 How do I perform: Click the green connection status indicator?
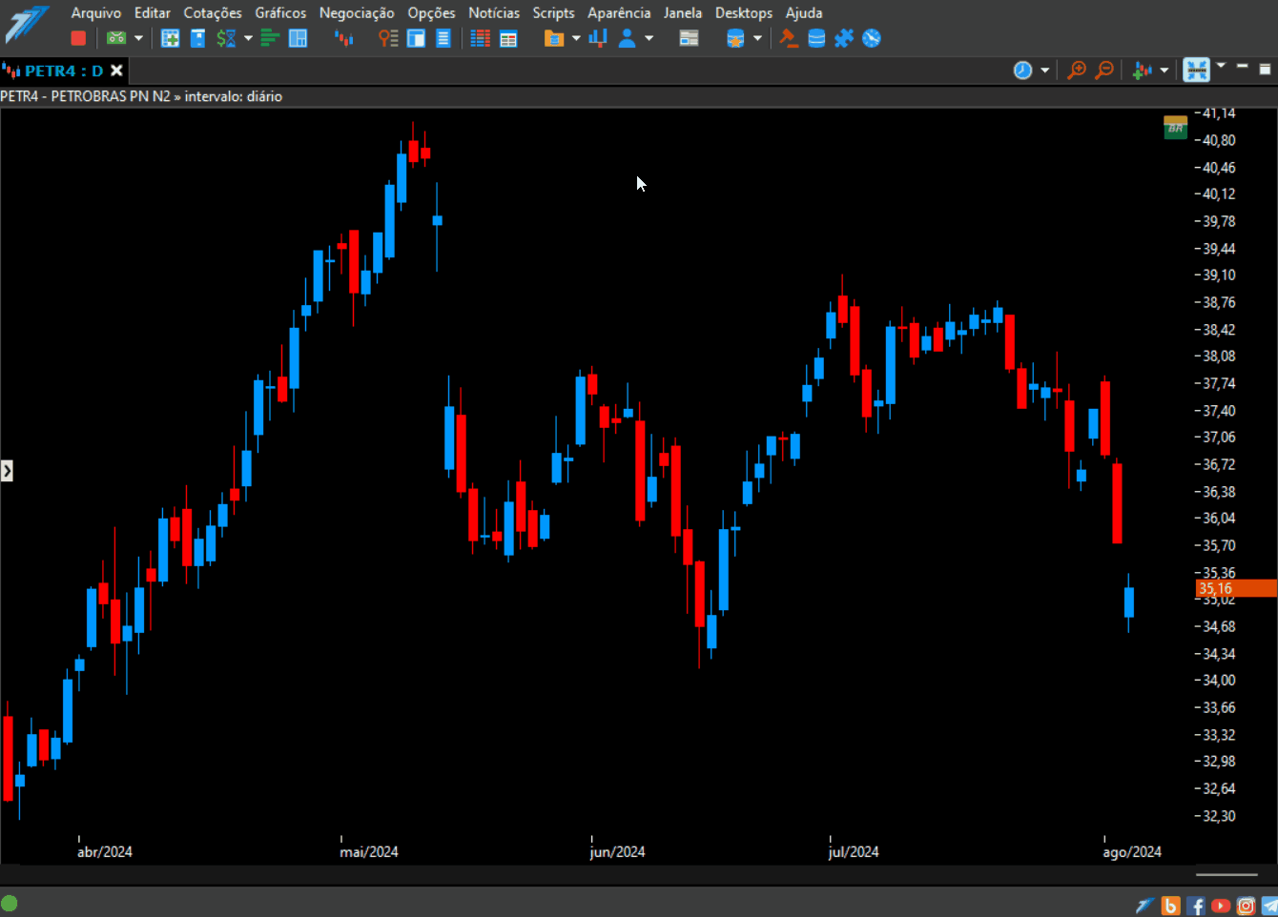pos(10,903)
